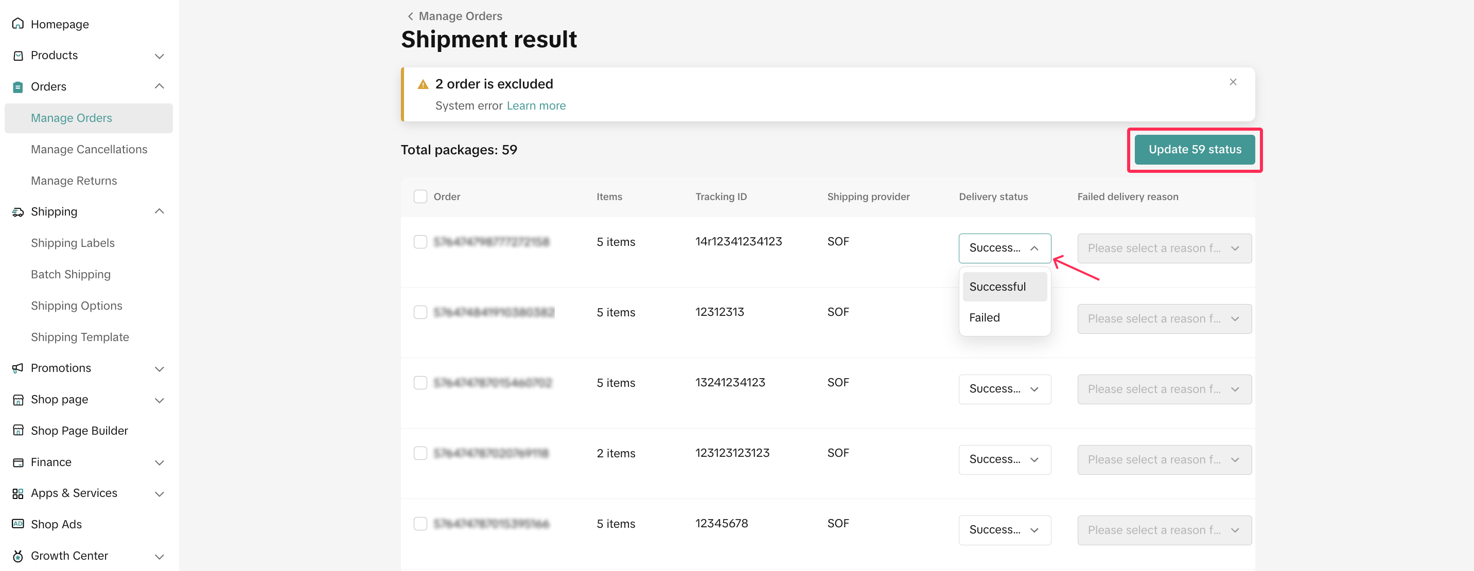
Task: Click the Shop Ads icon
Action: pyautogui.click(x=17, y=525)
